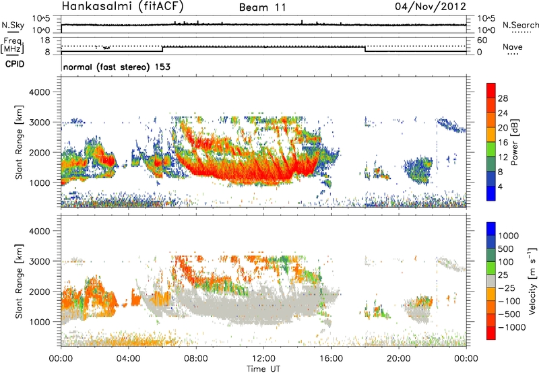Click the Velocity [m s-1] colorbar label
Image resolution: width=539 pixels, height=373 pixels.
532,281
